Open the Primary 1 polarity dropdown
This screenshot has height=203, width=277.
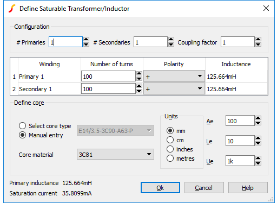point(174,77)
